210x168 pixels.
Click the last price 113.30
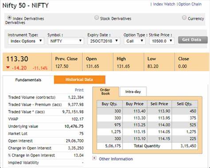17,59
